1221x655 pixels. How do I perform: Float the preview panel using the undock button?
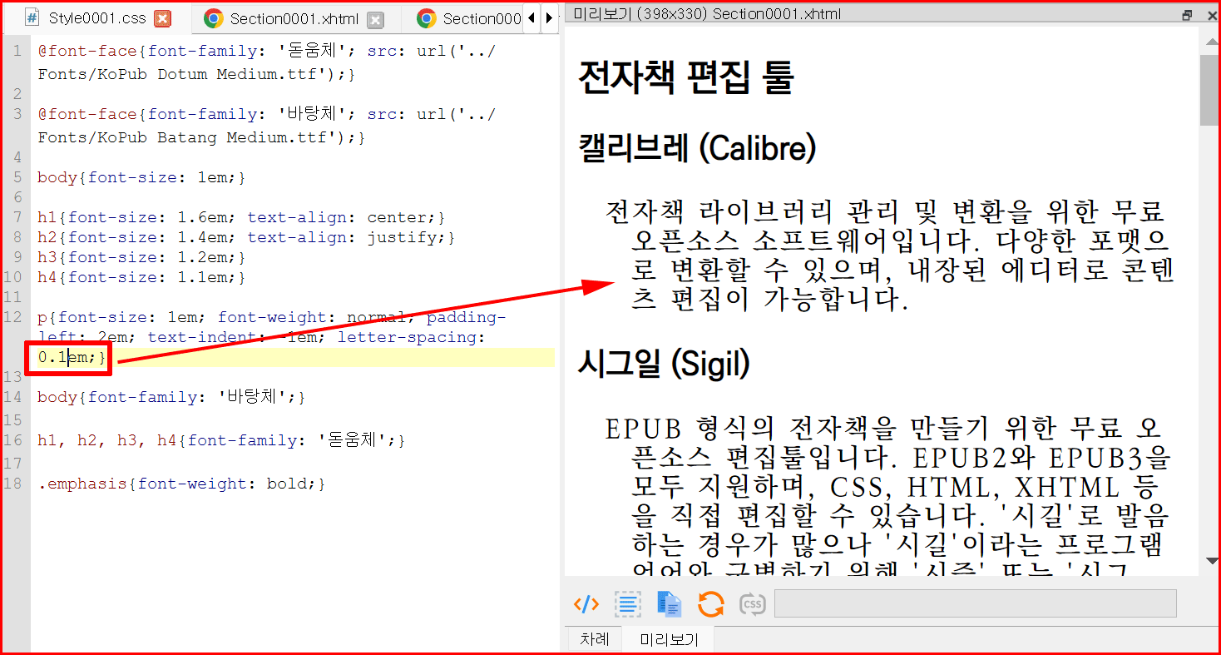[x=1187, y=14]
